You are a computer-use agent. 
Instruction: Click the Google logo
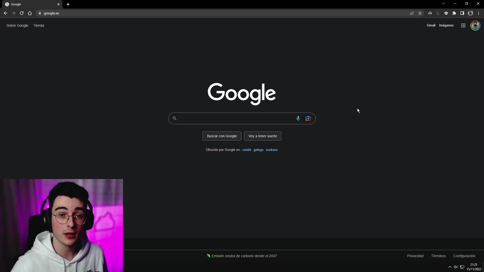point(242,94)
